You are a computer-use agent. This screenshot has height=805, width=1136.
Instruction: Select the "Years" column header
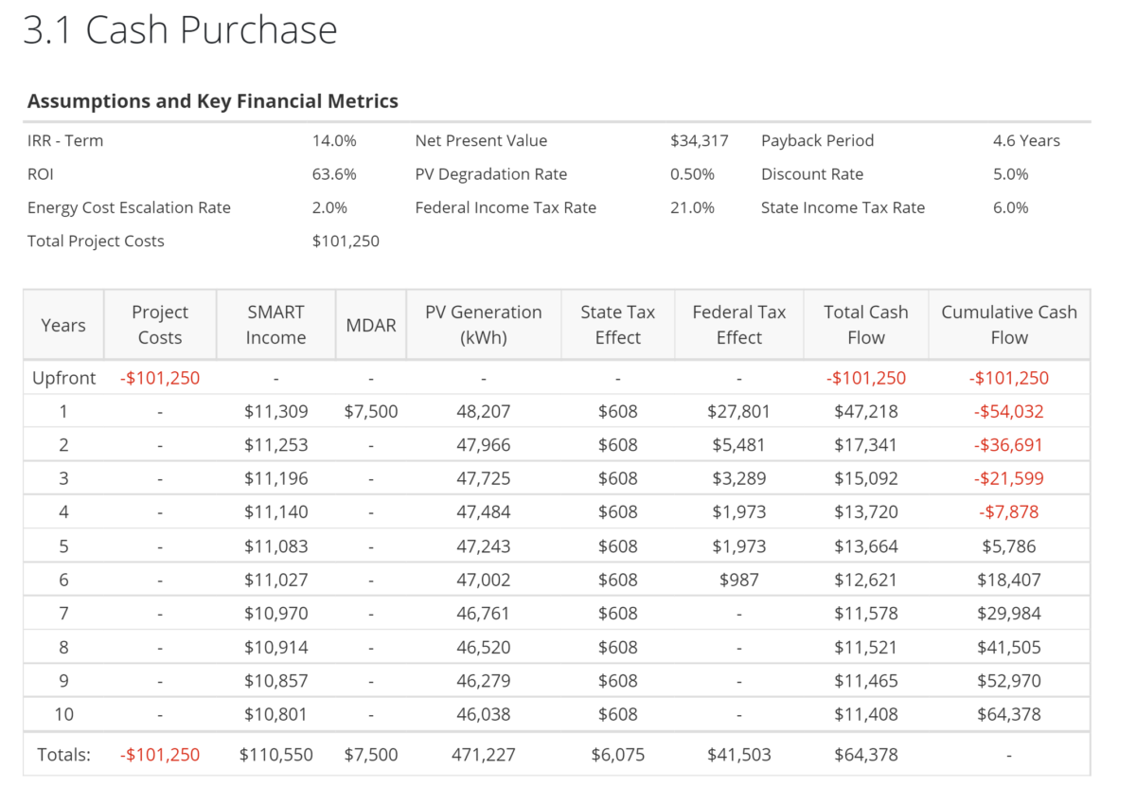tap(62, 324)
